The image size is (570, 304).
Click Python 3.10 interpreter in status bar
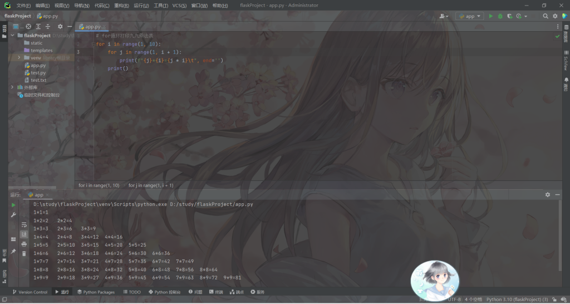[x=517, y=299]
